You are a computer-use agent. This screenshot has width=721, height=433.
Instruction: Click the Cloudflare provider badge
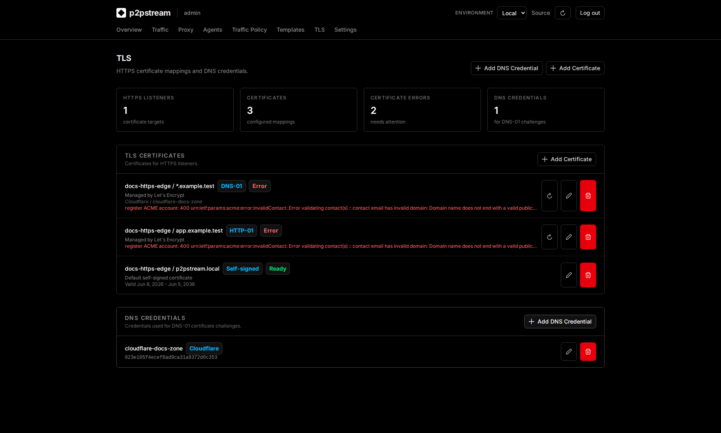tap(204, 348)
